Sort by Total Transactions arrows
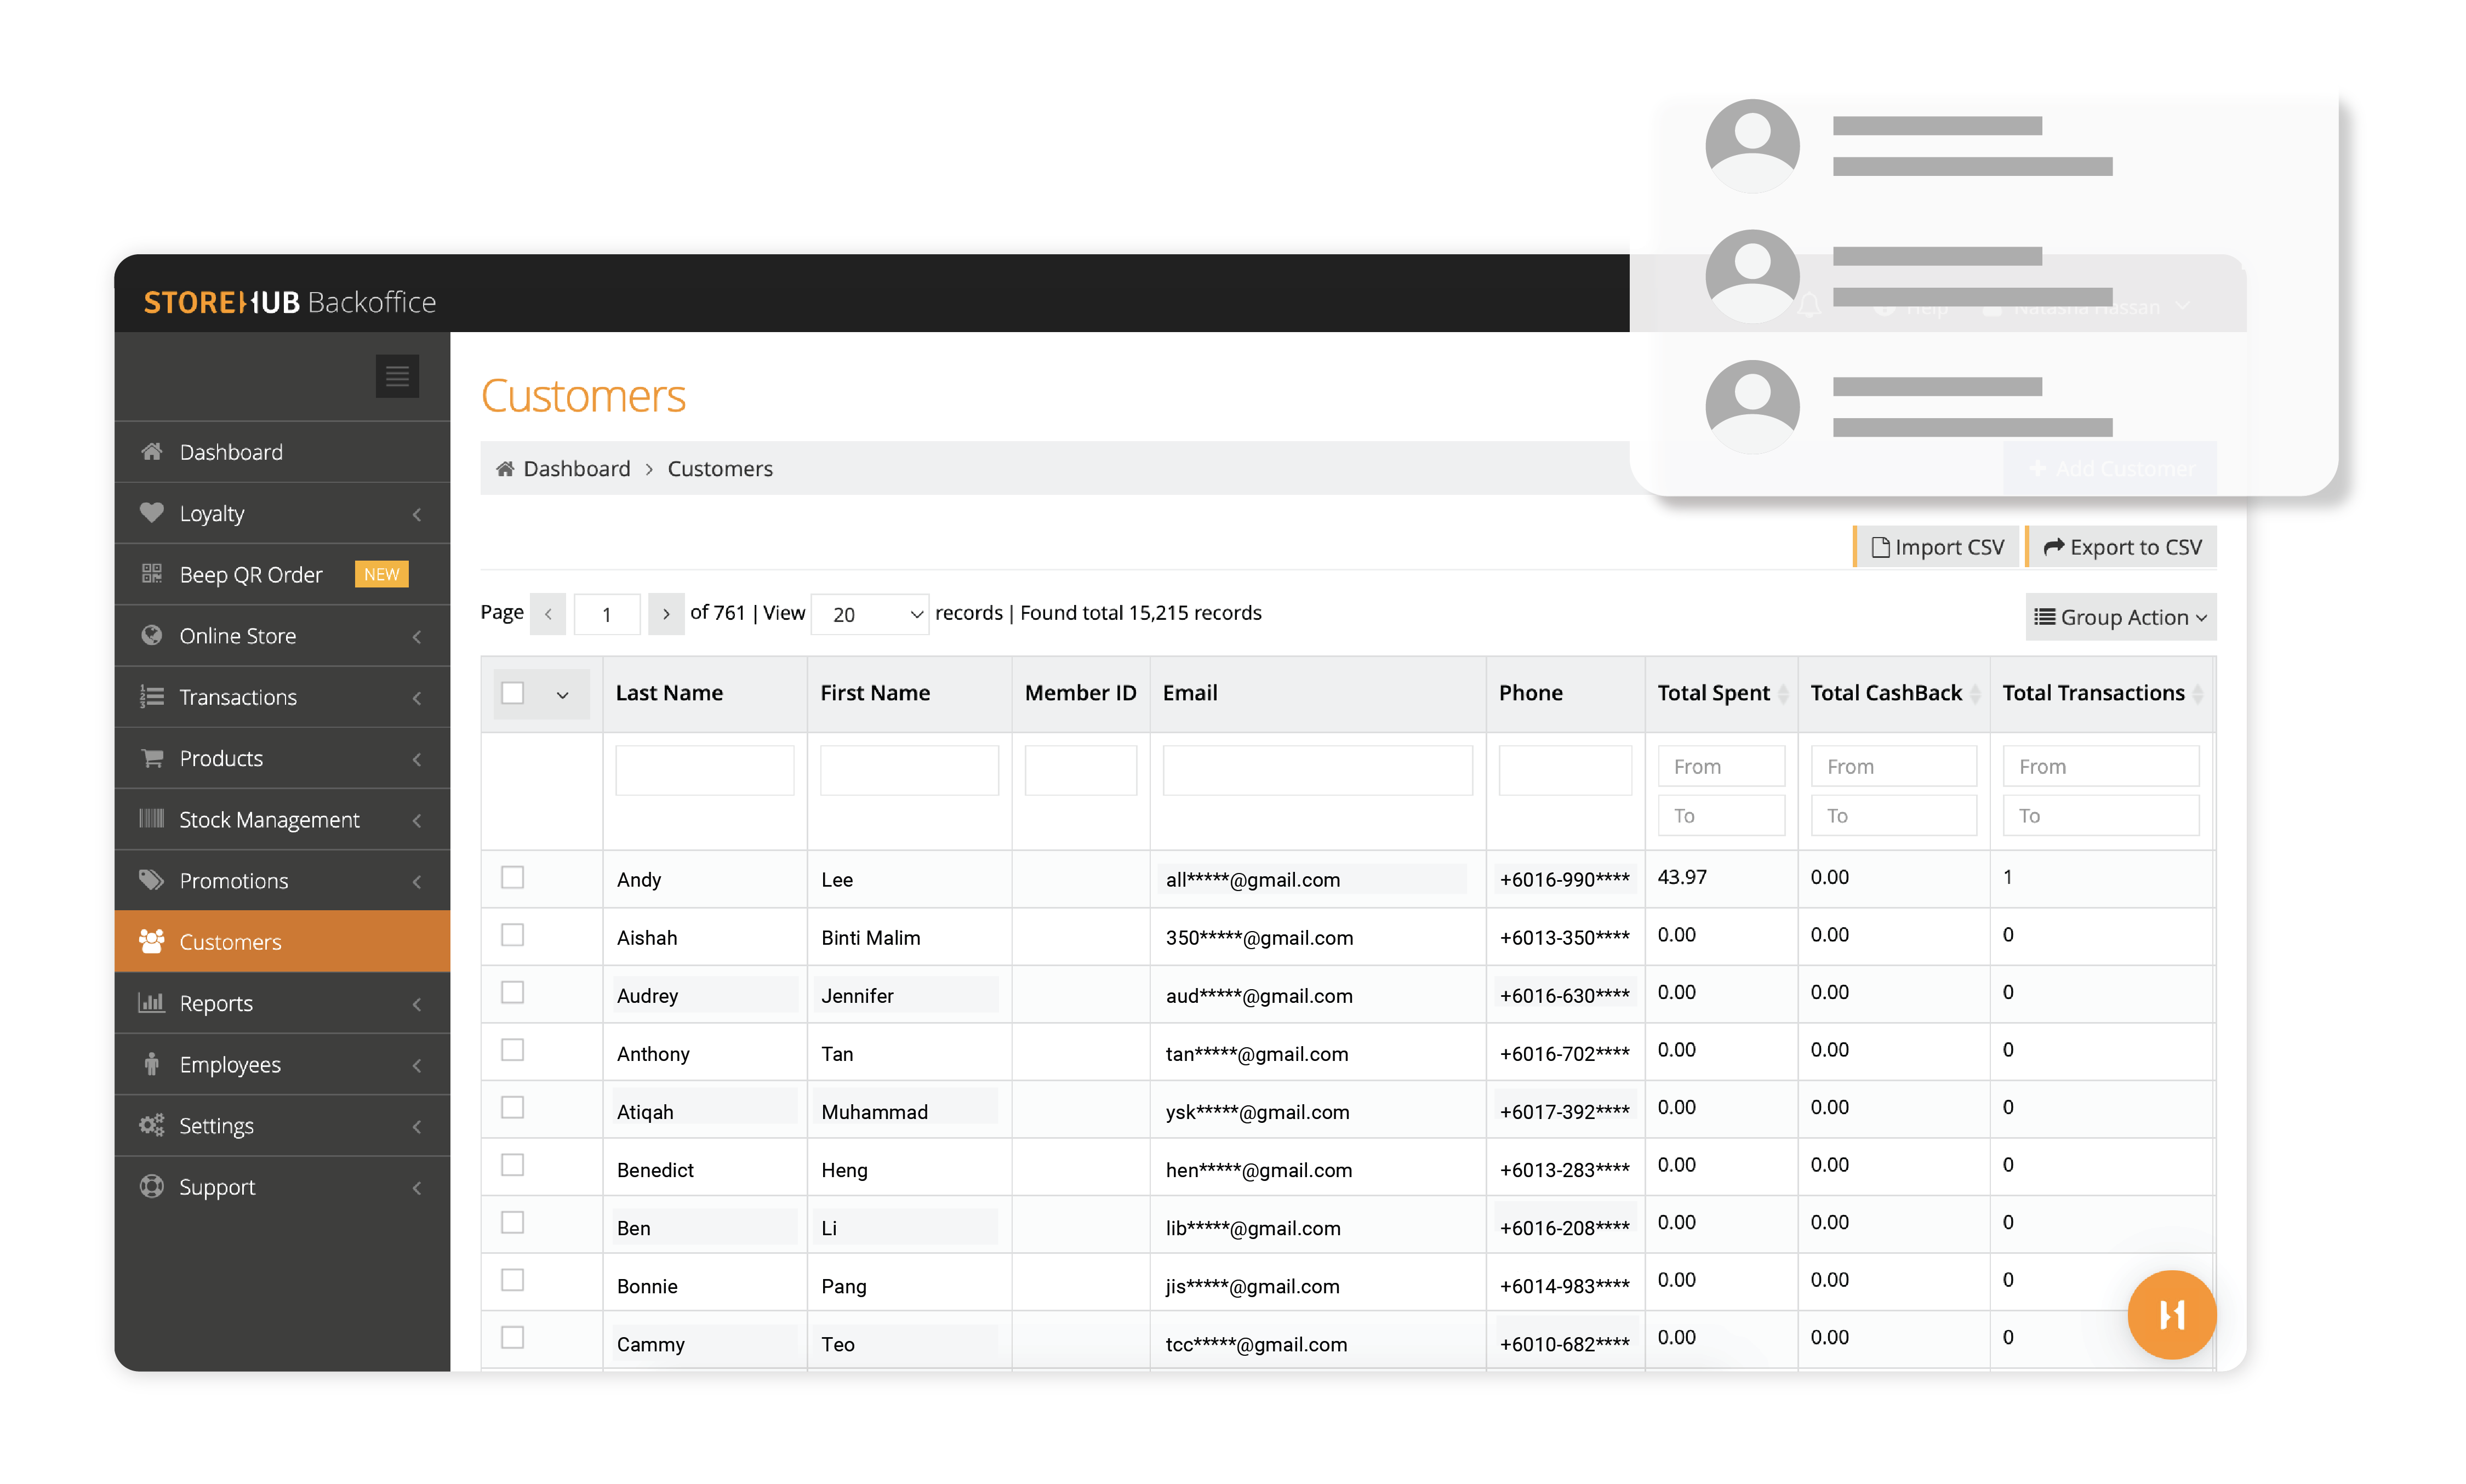The height and width of the screenshot is (1484, 2466). tap(2197, 693)
